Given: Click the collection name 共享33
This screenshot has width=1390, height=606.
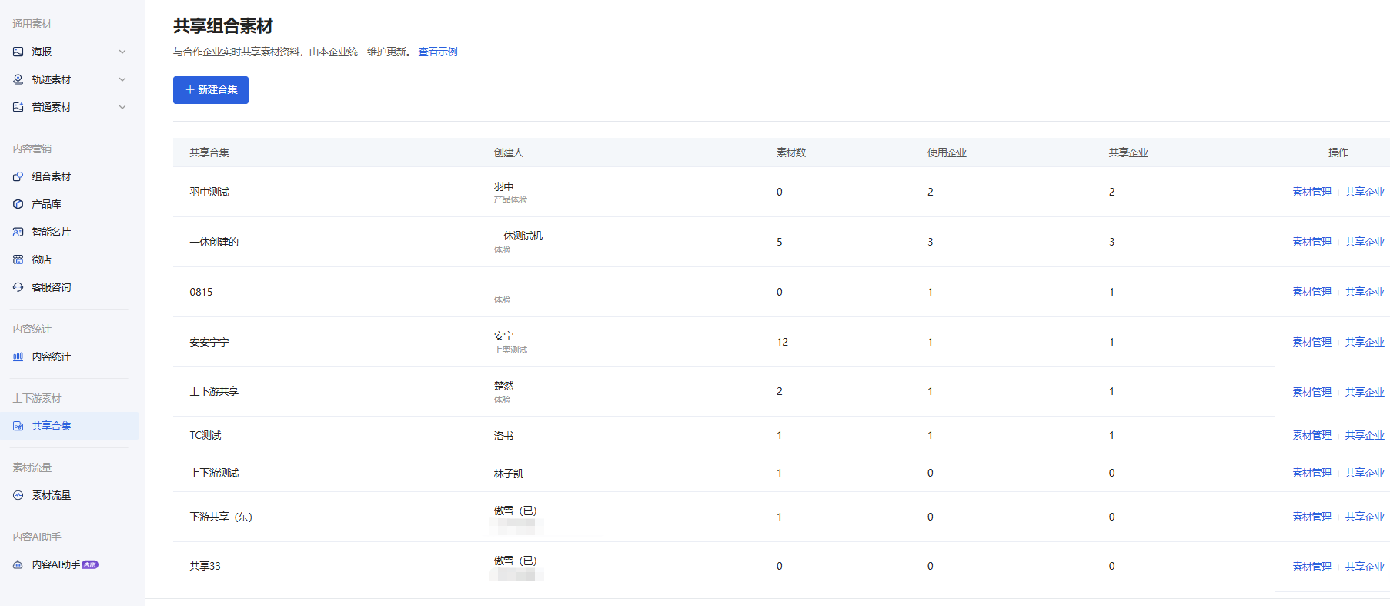Looking at the screenshot, I should click(205, 566).
